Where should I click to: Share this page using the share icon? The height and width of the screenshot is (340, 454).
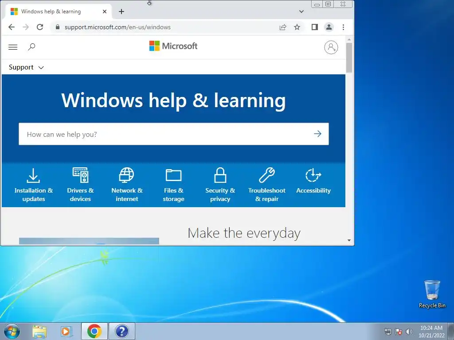click(x=283, y=27)
